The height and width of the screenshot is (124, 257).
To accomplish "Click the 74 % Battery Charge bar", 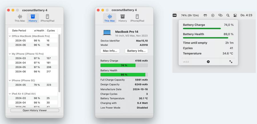I will [x=124, y=65].
